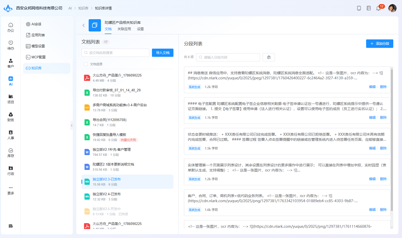
Task: Open AI会话 in the submenu
Action: 47,24
